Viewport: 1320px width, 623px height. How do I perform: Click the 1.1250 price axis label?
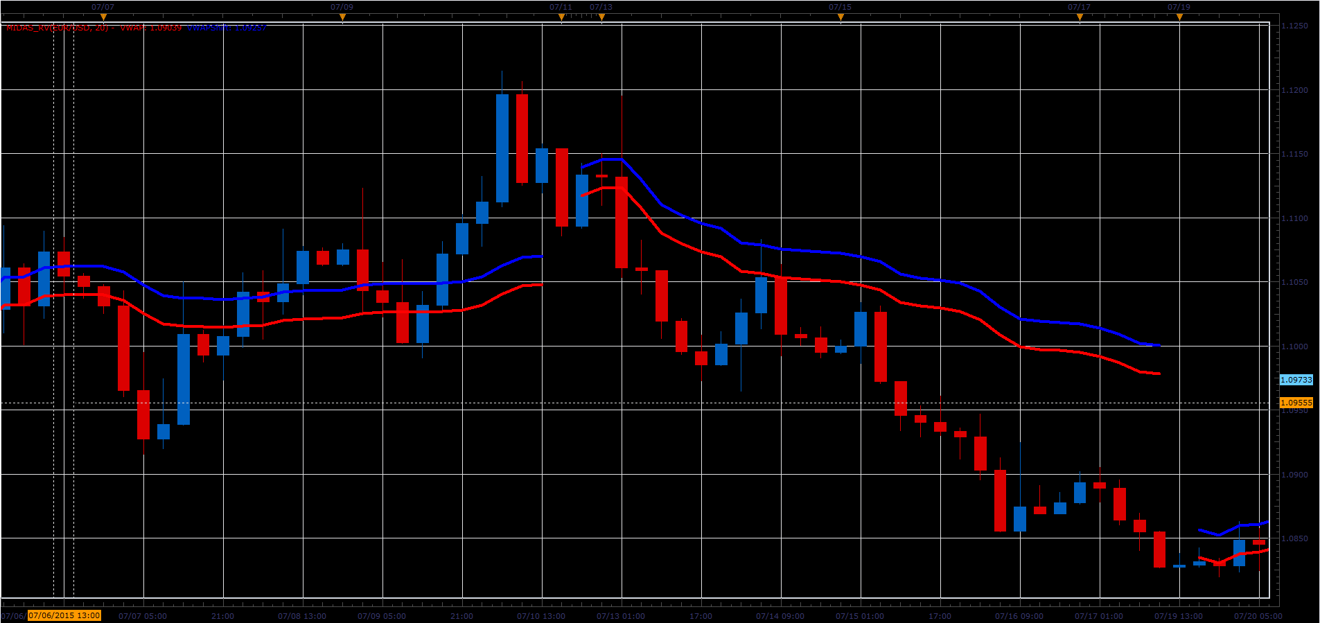1294,26
